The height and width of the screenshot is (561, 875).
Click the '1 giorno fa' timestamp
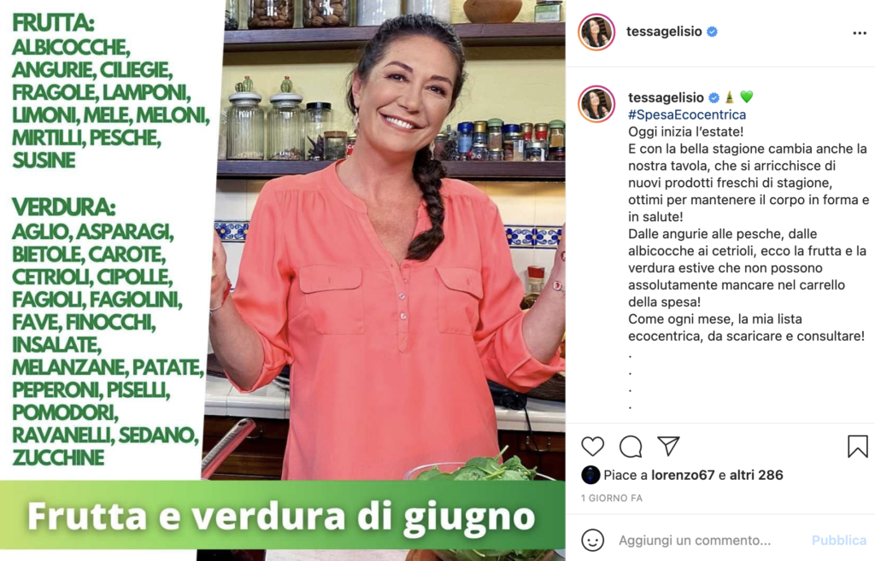point(612,498)
